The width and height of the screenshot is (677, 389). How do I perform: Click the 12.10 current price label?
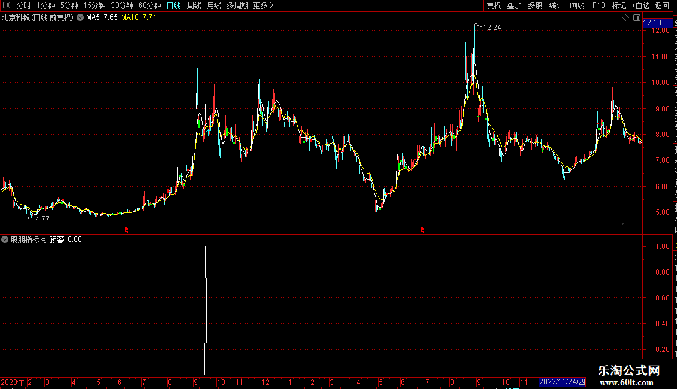point(657,23)
